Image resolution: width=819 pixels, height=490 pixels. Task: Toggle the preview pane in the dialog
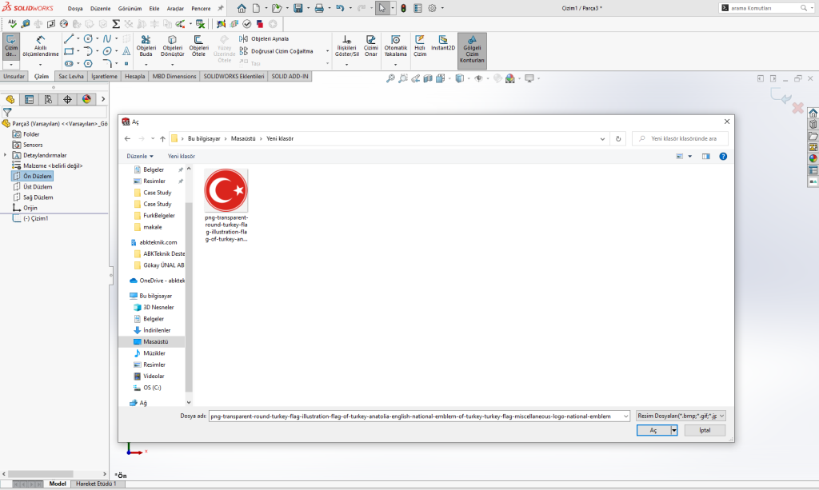(706, 157)
